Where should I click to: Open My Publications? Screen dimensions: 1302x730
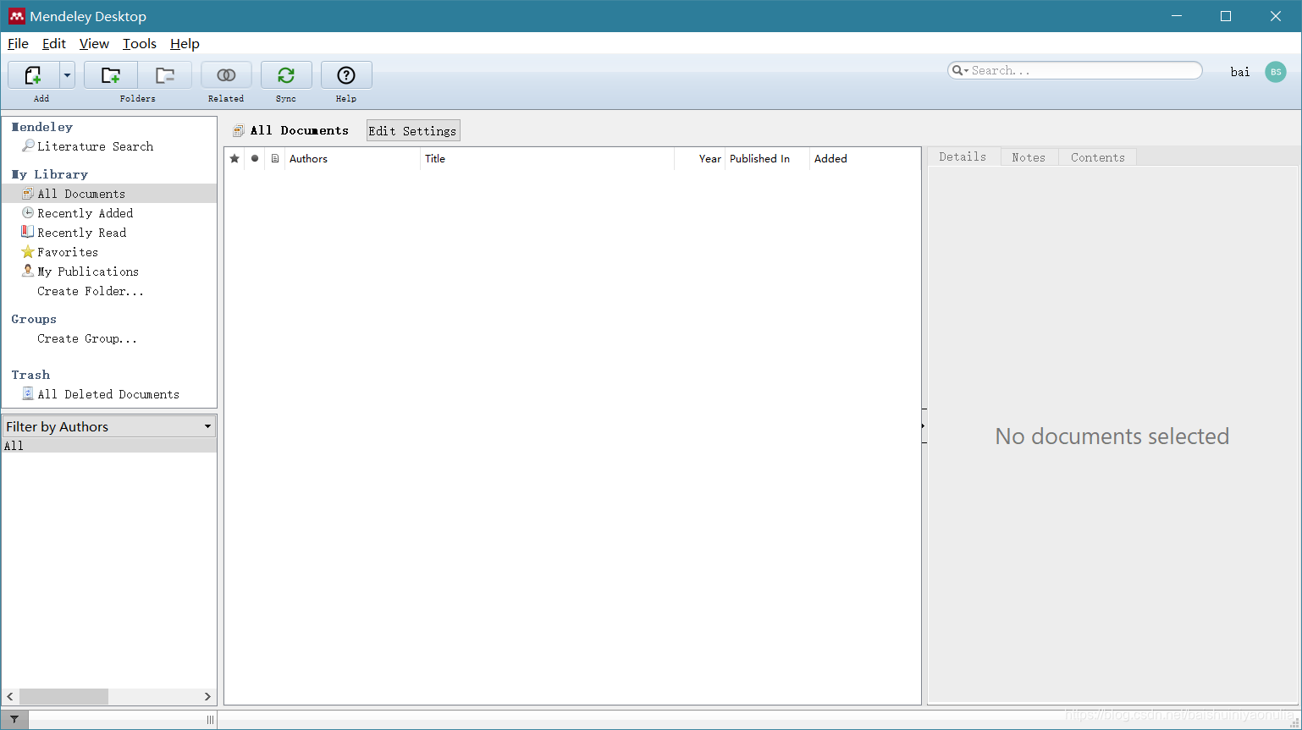tap(88, 272)
